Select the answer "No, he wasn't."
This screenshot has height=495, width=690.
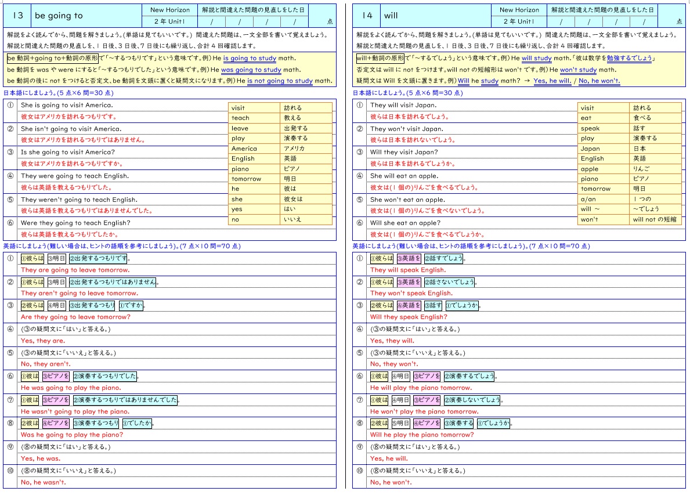coord(44,483)
